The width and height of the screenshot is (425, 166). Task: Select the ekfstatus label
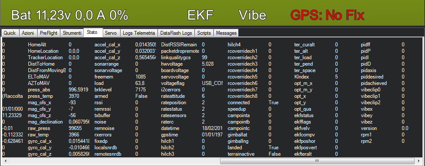click(304, 115)
